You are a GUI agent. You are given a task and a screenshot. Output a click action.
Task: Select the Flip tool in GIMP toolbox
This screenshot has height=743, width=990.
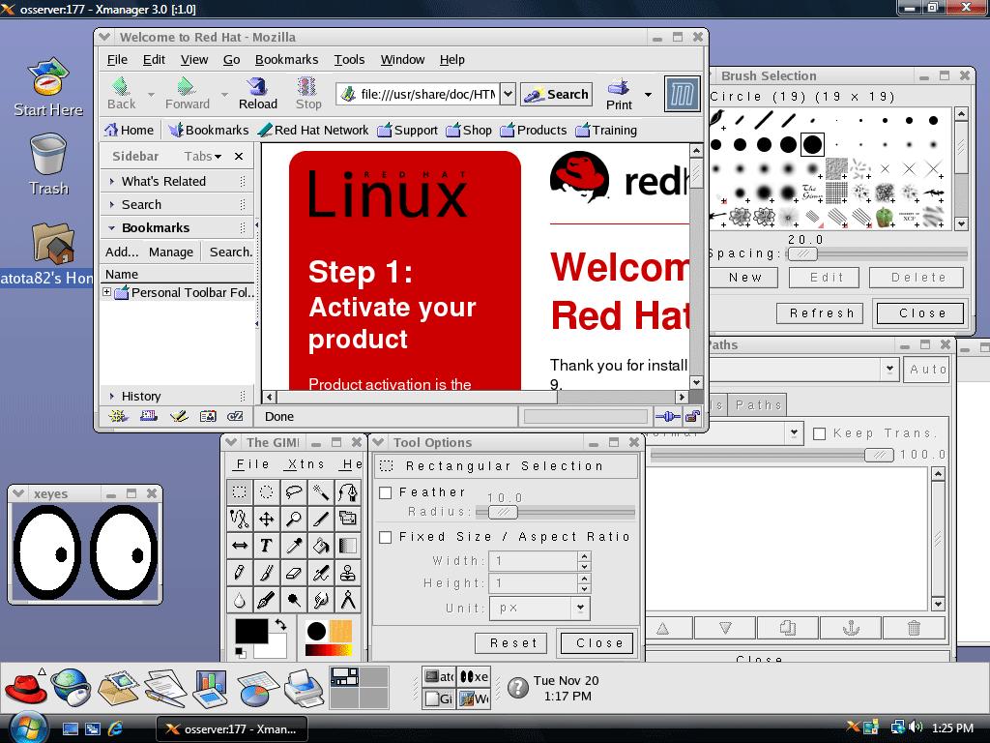click(240, 546)
